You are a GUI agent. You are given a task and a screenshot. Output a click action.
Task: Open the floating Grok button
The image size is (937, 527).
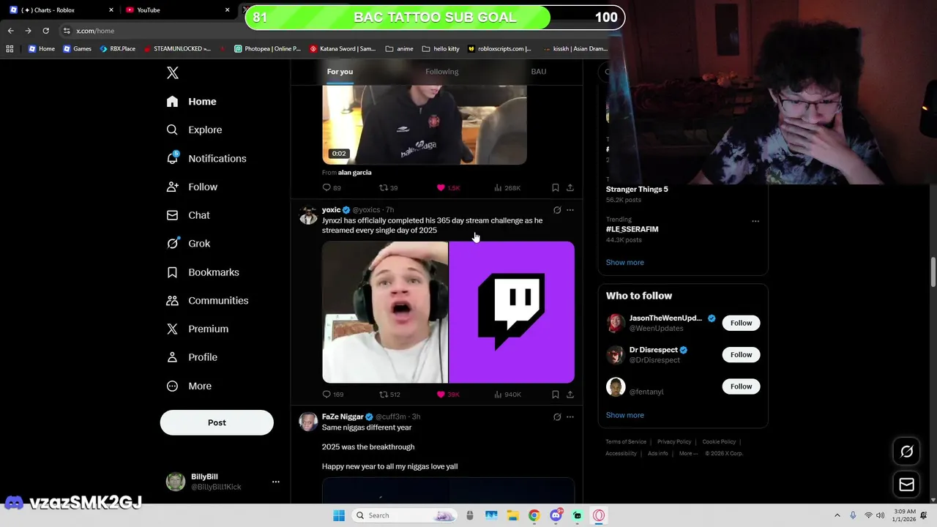pyautogui.click(x=907, y=452)
